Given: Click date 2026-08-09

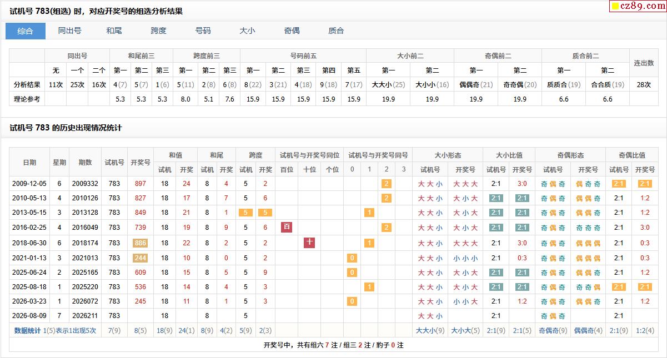Looking at the screenshot, I should coord(29,316).
